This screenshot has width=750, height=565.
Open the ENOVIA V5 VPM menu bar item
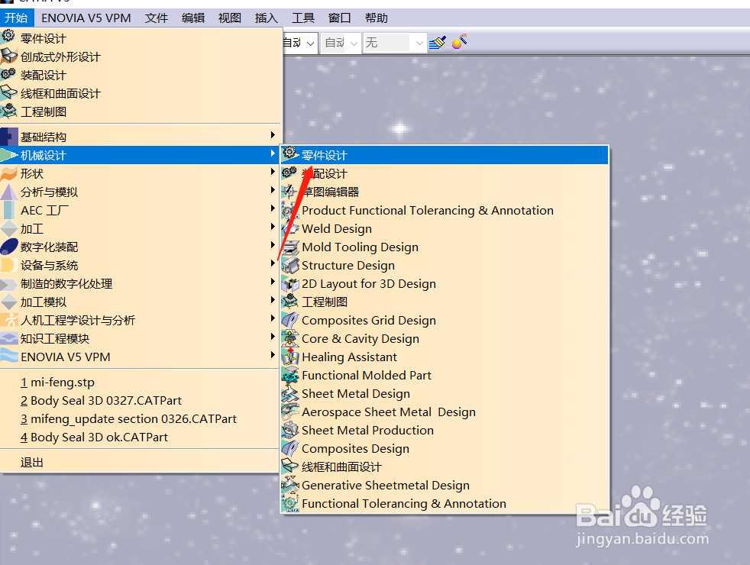coord(86,18)
